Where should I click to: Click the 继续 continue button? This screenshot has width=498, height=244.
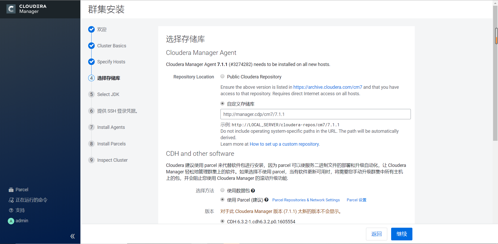pyautogui.click(x=402, y=234)
